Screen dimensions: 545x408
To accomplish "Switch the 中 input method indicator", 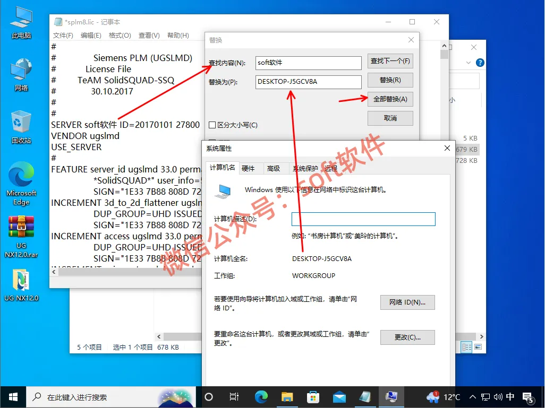I will coord(510,397).
